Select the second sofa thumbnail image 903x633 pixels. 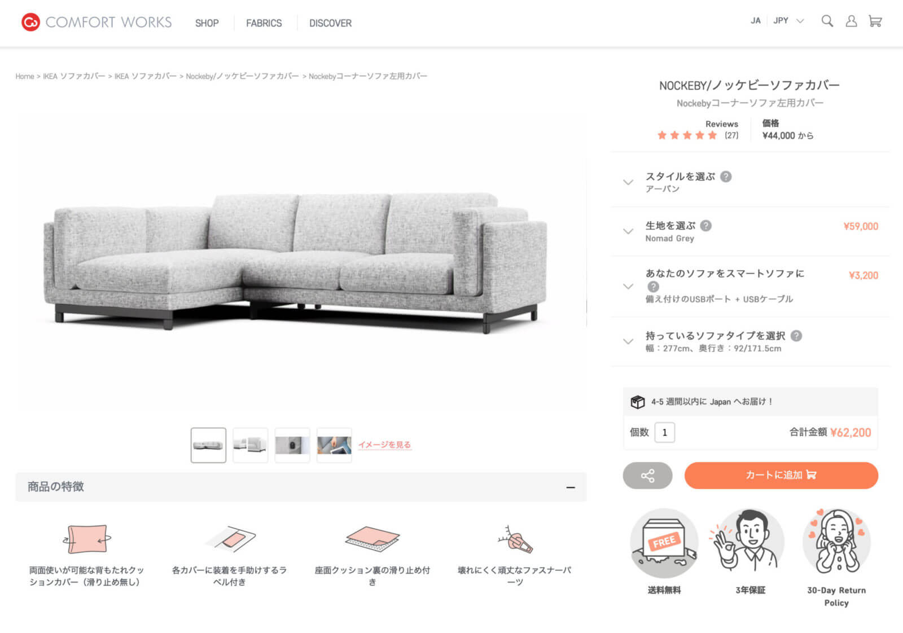(250, 445)
